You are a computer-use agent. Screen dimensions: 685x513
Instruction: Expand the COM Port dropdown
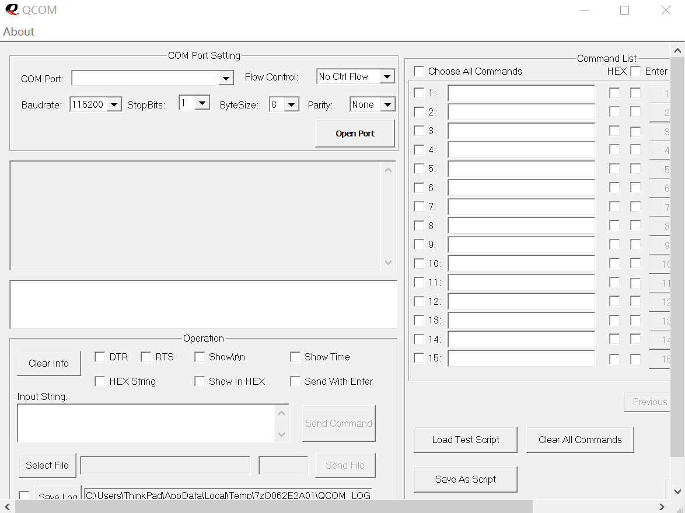click(226, 78)
